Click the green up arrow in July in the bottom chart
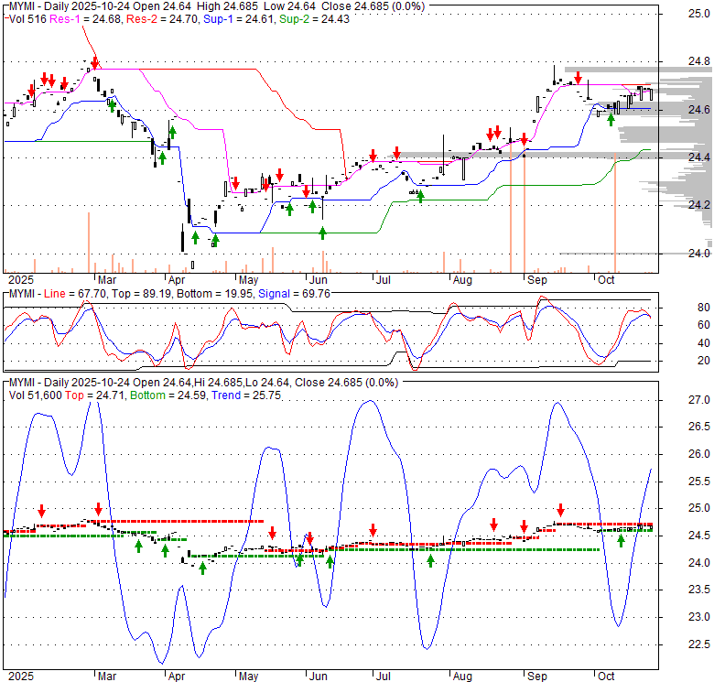 click(429, 560)
